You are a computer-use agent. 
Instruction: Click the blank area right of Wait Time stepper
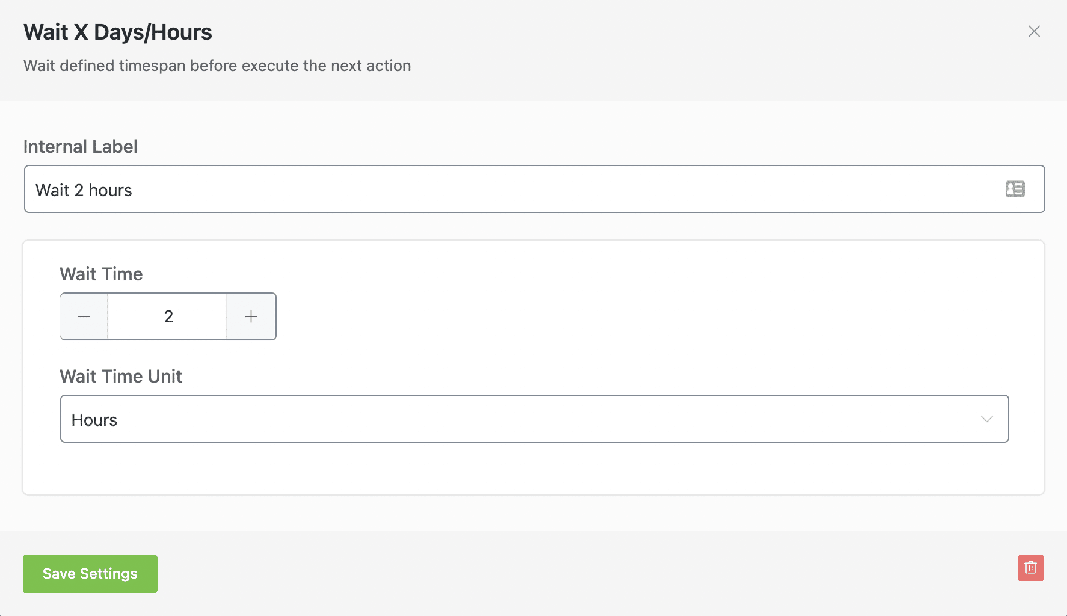click(601, 316)
